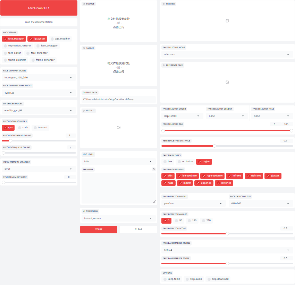Enable the face_enhancer processor
Viewport: 295px width, 285px height.
coord(37,53)
